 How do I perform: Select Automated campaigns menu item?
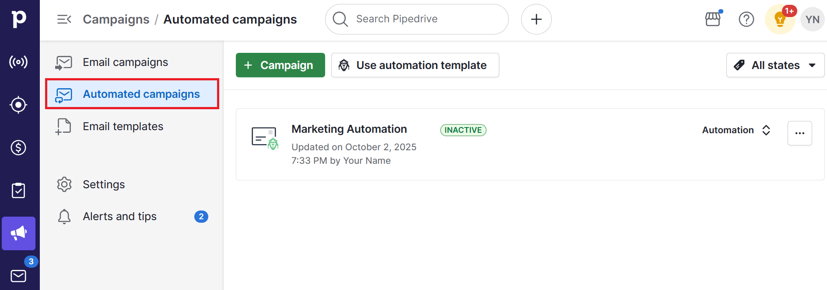(132, 94)
